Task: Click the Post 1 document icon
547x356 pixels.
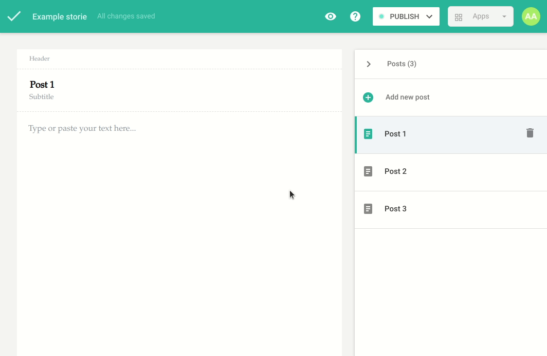Action: [x=368, y=134]
